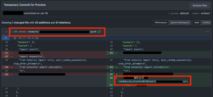Image resolution: width=213 pixels, height=97 pixels.
Task: Collapse the changed .ipynb file diff chevron
Action: pos(6,32)
